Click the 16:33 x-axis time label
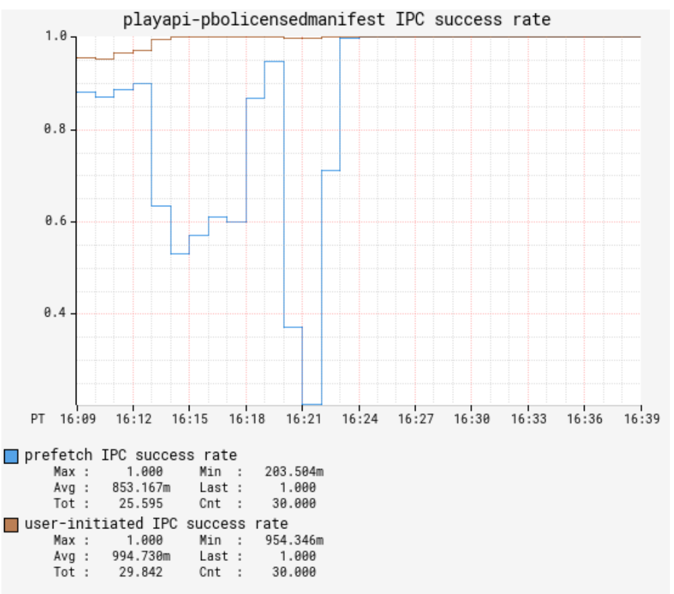The image size is (674, 594). pyautogui.click(x=529, y=419)
